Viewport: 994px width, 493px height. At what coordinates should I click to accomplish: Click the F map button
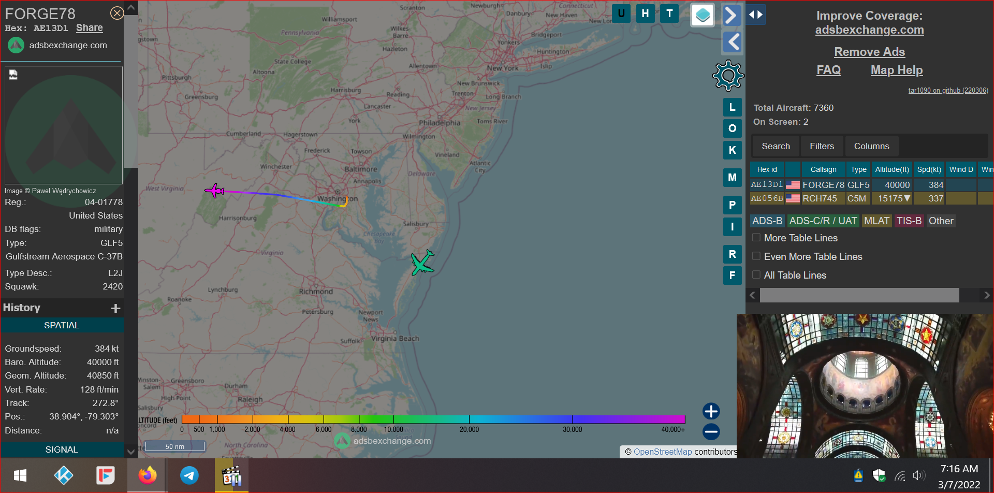(x=732, y=275)
